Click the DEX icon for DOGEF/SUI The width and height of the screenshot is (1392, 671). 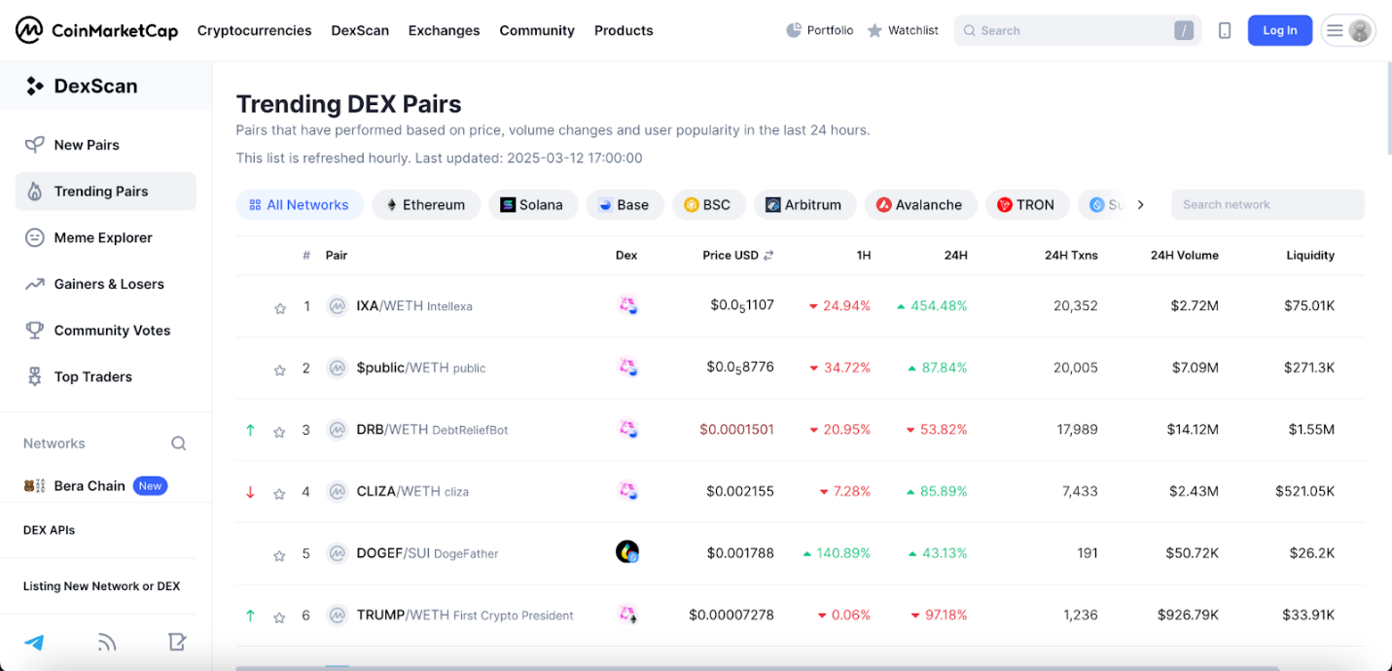(x=627, y=552)
